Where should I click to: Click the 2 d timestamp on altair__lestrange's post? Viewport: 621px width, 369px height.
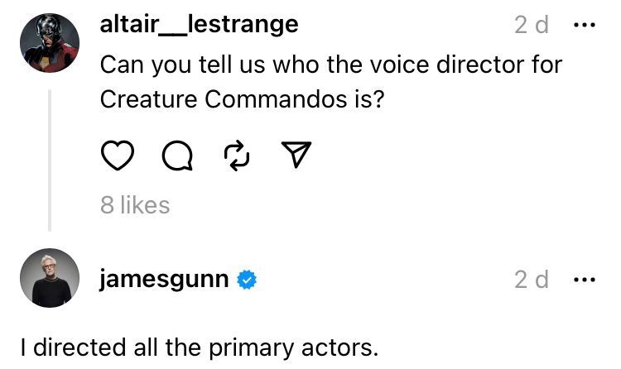[531, 25]
